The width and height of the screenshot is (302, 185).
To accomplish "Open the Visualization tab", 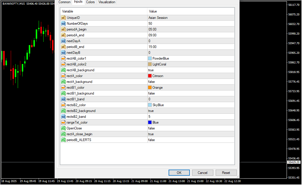I will (x=107, y=2).
